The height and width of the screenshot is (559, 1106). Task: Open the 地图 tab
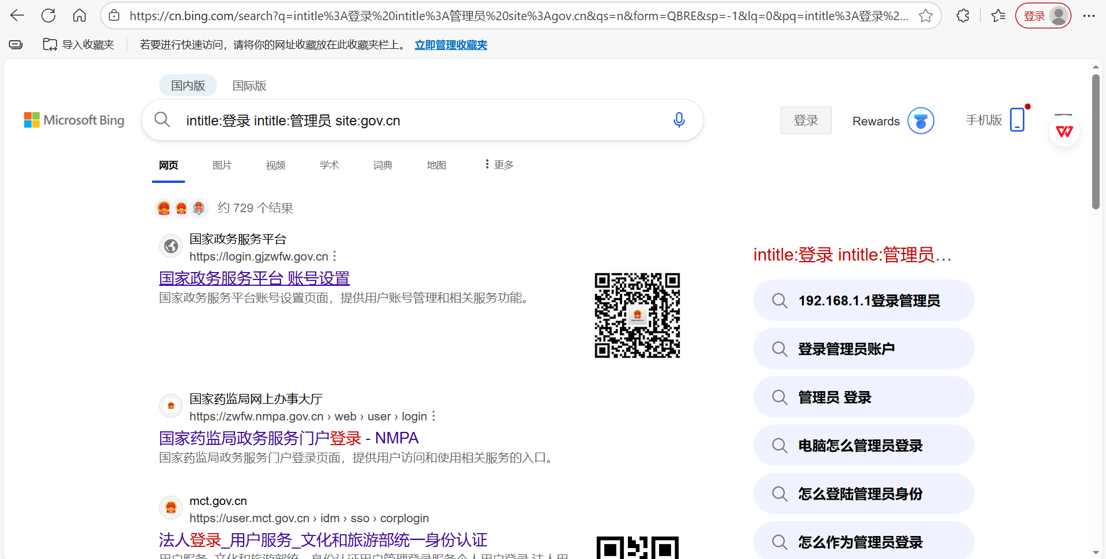[x=436, y=166]
